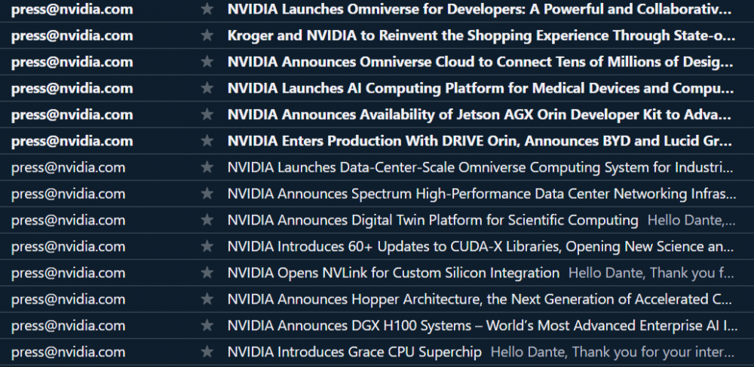The height and width of the screenshot is (367, 754).
Task: Star the Data-Center-Scale Omniverse Computing System email
Action: point(207,168)
